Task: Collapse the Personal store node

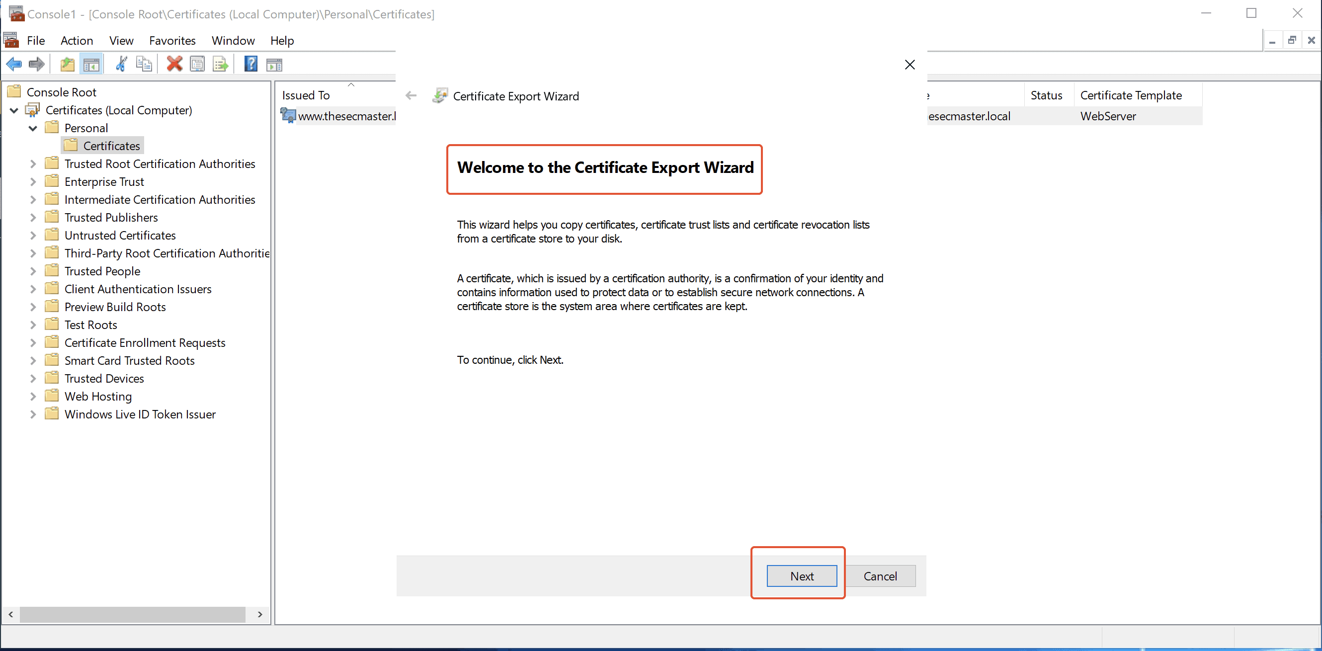Action: pyautogui.click(x=33, y=128)
